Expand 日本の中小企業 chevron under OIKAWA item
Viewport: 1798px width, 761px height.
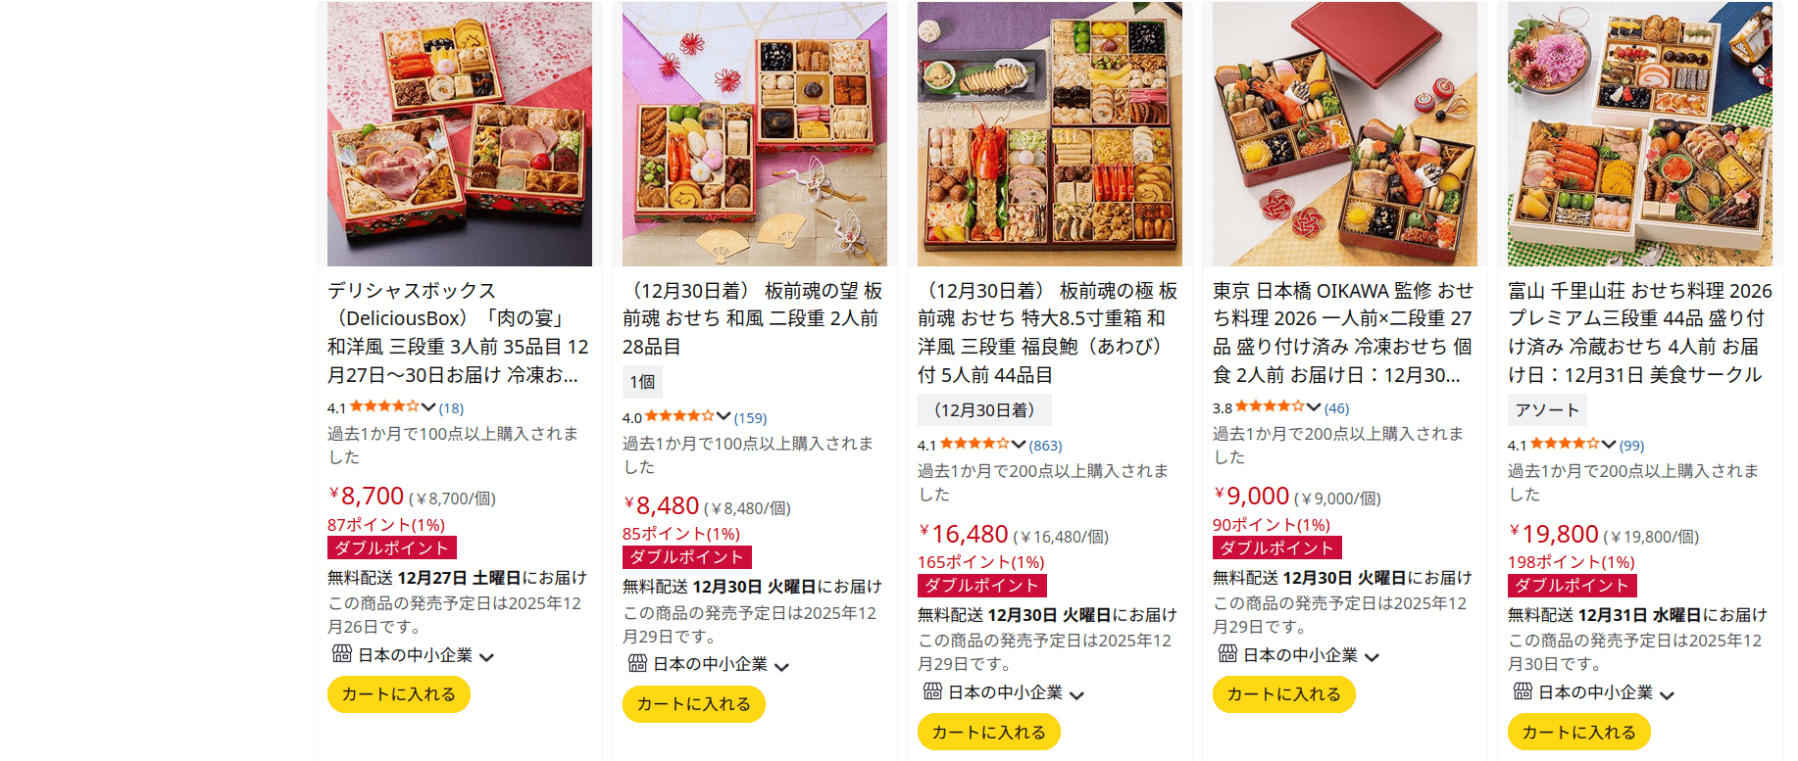[x=1372, y=657]
